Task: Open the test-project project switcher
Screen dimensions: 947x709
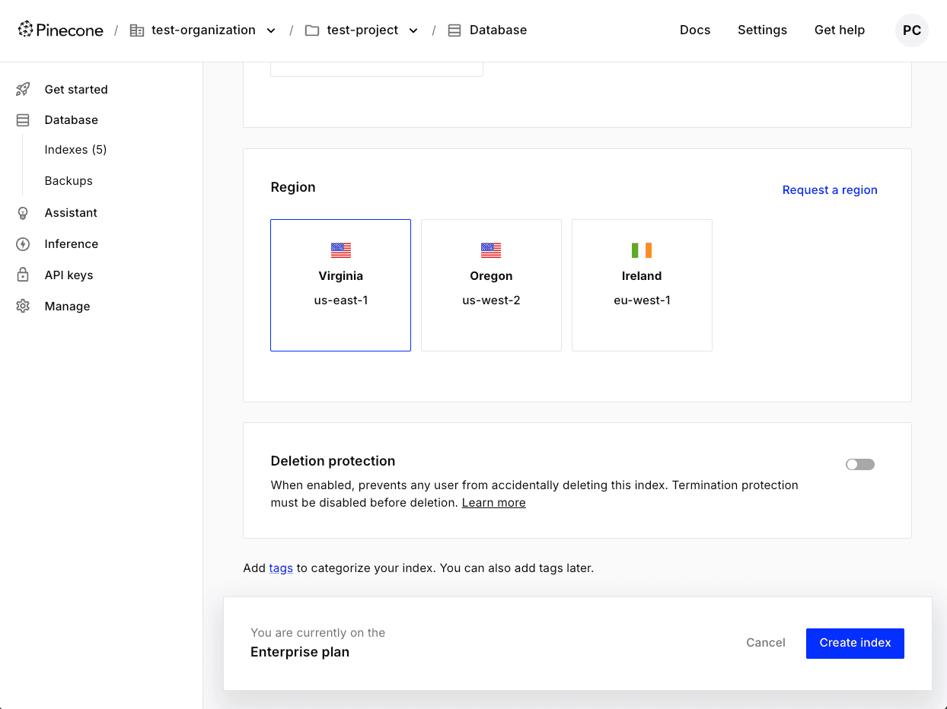Action: [413, 30]
